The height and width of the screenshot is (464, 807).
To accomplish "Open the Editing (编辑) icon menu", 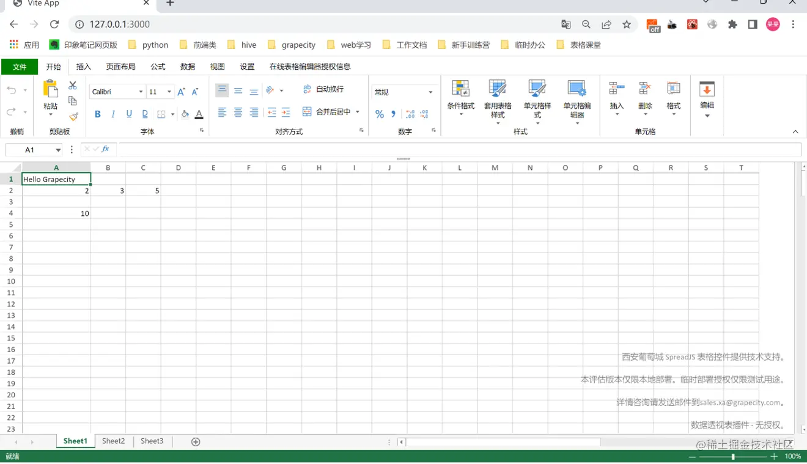I will (707, 89).
